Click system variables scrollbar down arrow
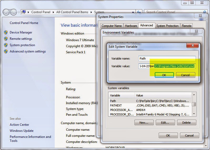 (194, 114)
